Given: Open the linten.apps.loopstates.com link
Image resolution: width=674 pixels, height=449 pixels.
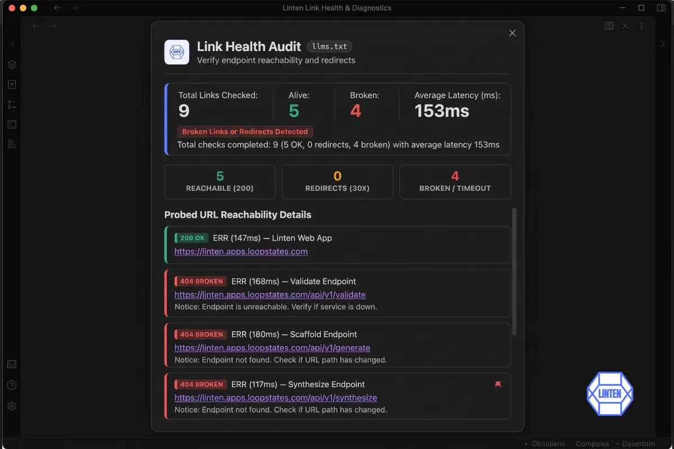Looking at the screenshot, I should pos(241,251).
